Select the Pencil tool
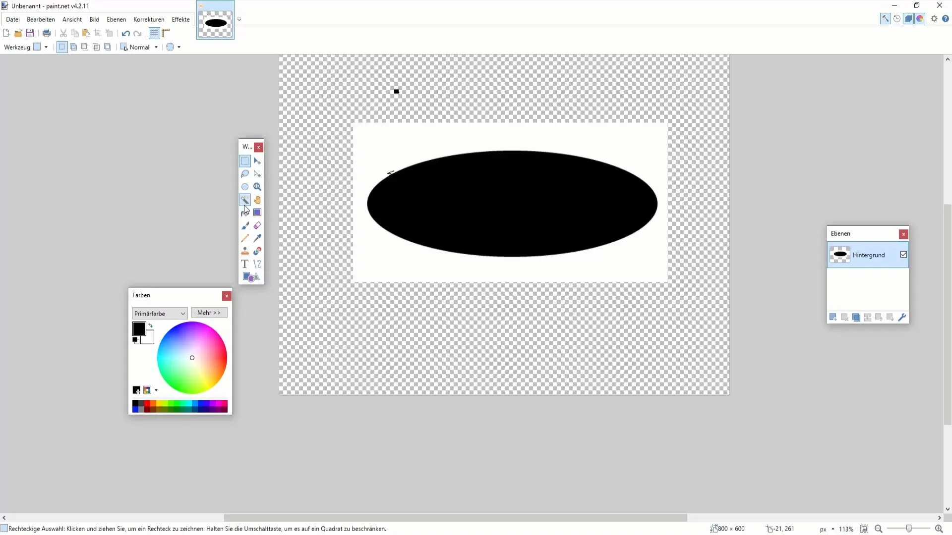 [245, 238]
